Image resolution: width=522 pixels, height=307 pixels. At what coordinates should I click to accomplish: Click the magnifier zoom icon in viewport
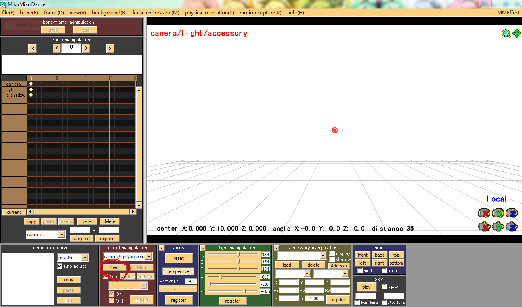point(506,34)
